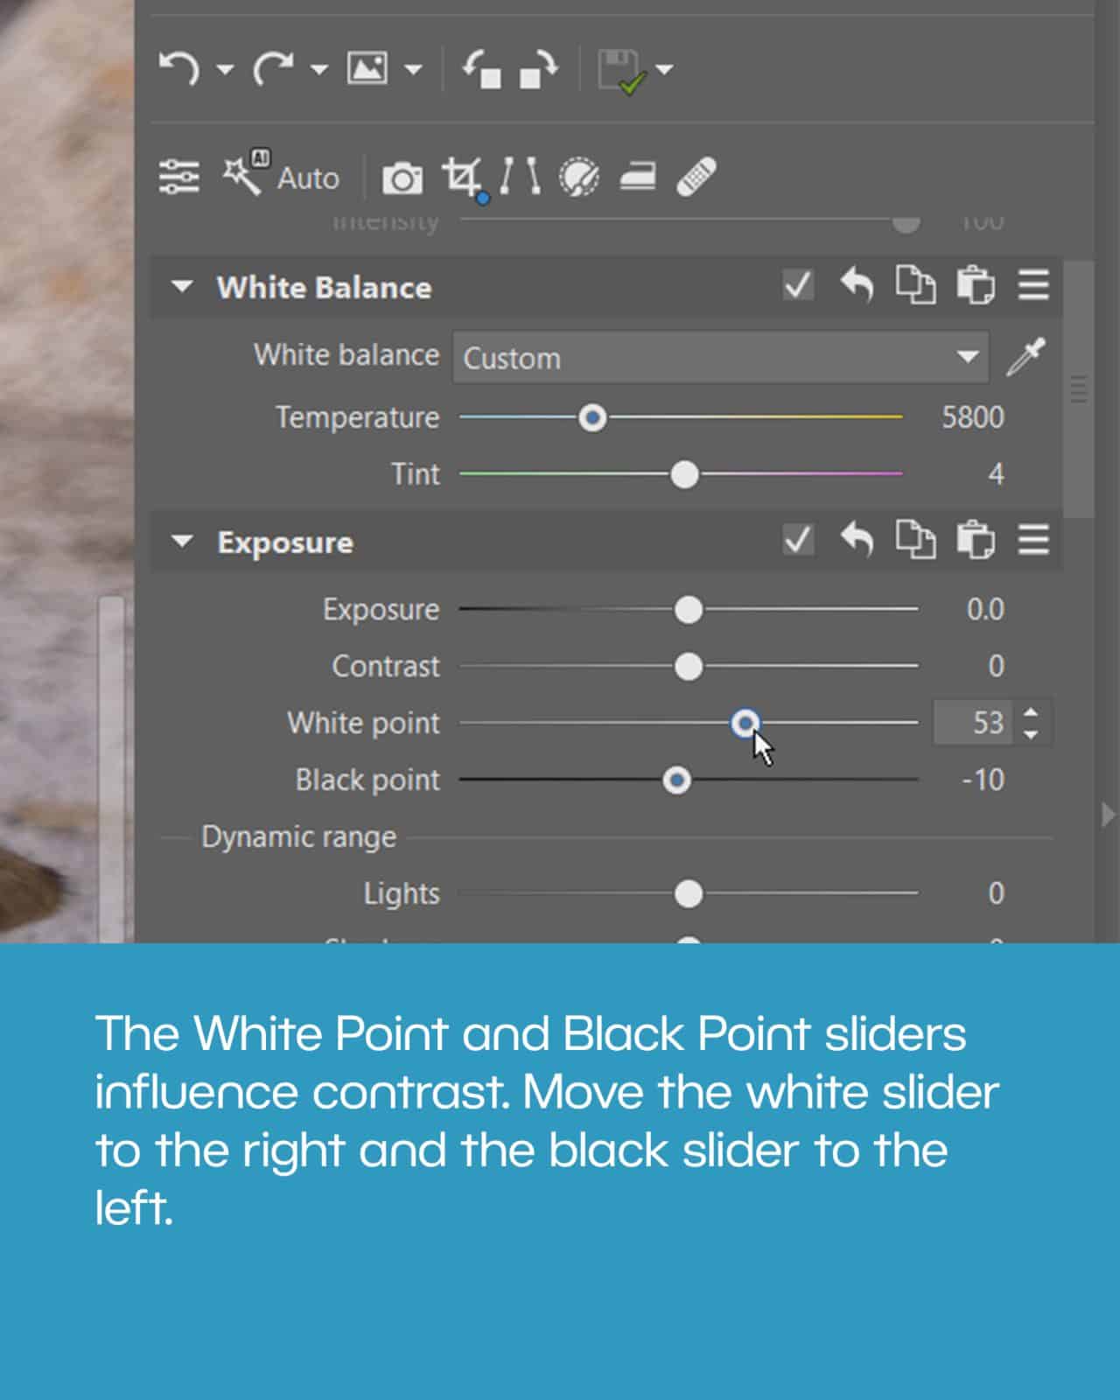This screenshot has height=1400, width=1120.
Task: Collapse the White Balance section
Action: (182, 286)
